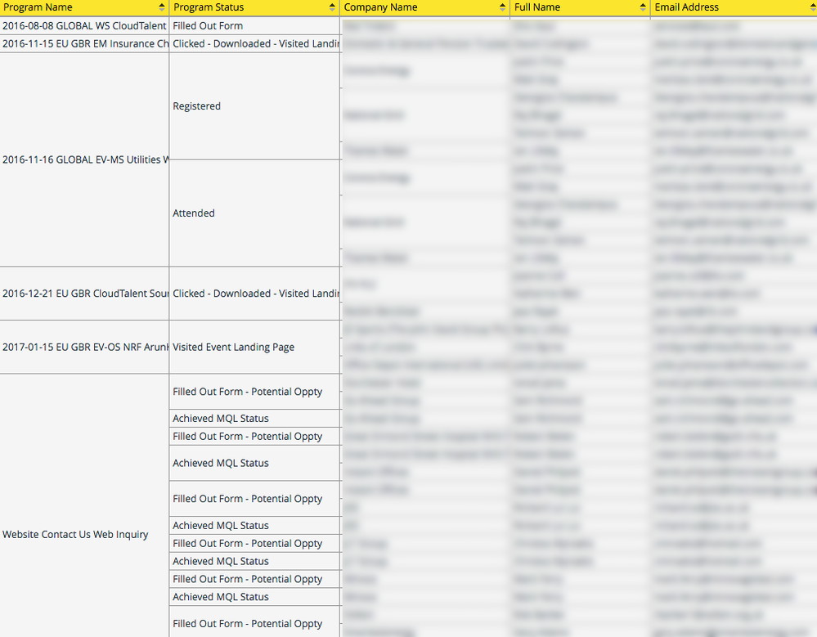Click the first-row Filled Out Form status cell
Screen dimensions: 817x637
tap(208, 25)
